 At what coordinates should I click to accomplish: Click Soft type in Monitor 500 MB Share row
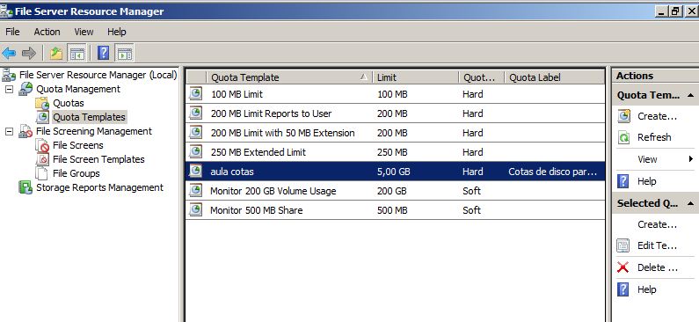(471, 210)
